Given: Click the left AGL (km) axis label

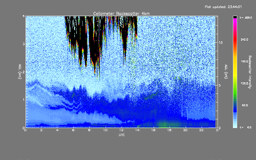Looking at the screenshot, I should pos(20,72).
